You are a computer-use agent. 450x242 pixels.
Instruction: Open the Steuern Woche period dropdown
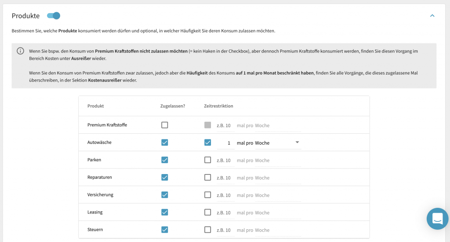278,230
